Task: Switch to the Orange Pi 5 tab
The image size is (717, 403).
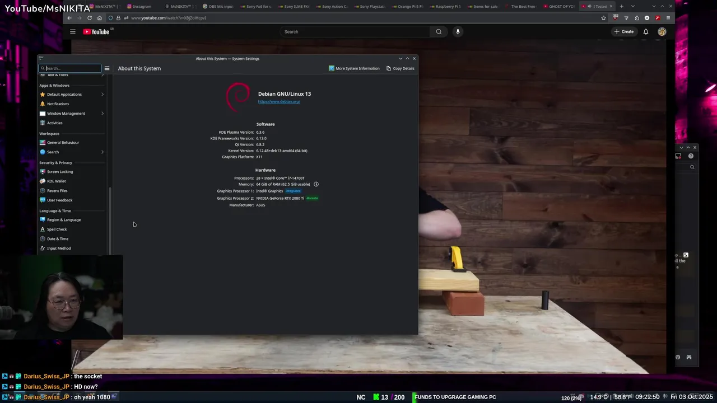Action: tap(408, 6)
